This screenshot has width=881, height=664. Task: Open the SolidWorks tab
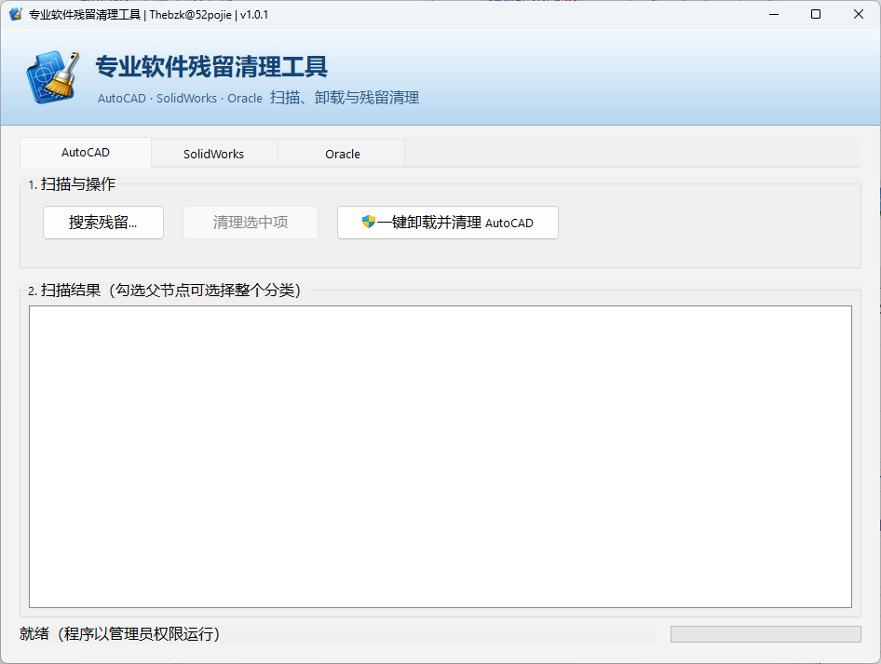[x=214, y=154]
